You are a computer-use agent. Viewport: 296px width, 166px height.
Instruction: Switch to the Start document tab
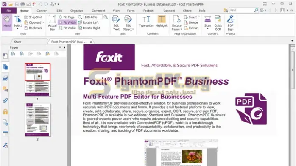(x=17, y=41)
